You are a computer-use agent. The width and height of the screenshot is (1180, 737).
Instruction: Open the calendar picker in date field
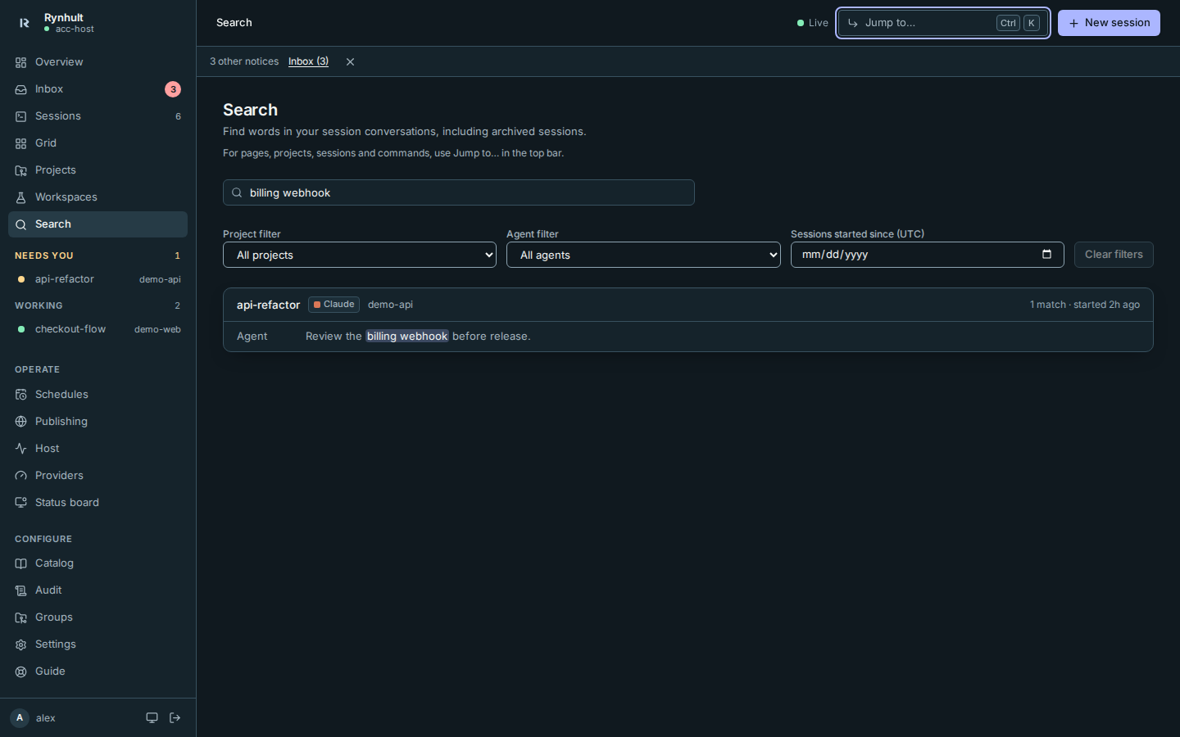(1046, 254)
